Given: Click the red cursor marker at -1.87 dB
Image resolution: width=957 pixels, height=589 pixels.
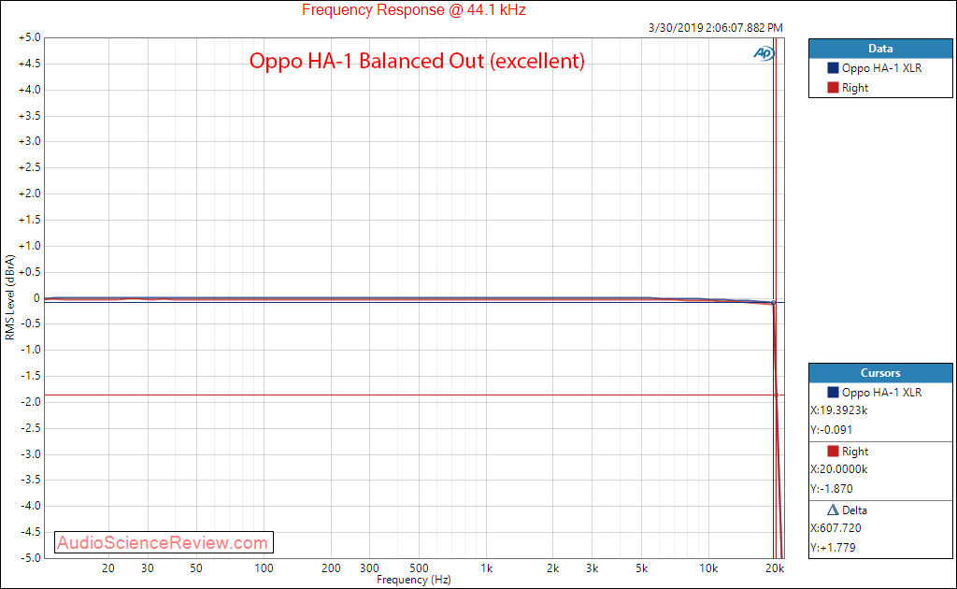Looking at the screenshot, I should 777,395.
